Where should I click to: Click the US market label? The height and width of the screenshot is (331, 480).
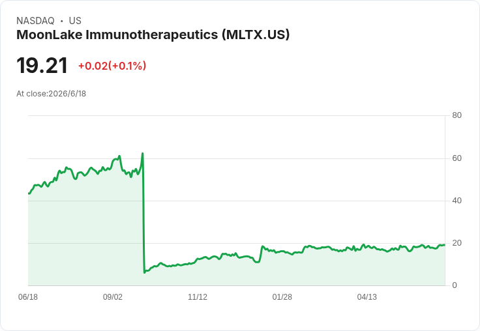coord(75,21)
